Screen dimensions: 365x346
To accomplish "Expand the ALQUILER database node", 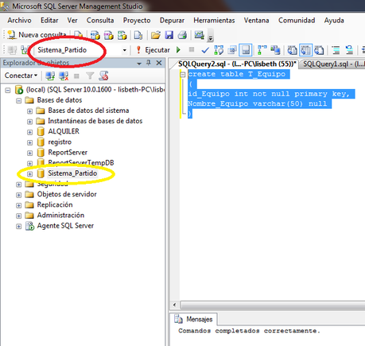I will 29,132.
